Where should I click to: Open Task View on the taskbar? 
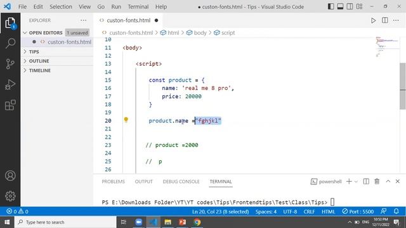tap(124, 222)
